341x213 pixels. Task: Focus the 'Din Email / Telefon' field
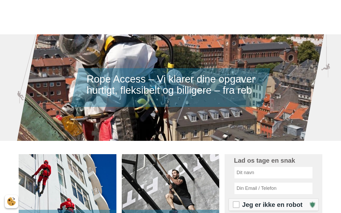tap(273, 188)
